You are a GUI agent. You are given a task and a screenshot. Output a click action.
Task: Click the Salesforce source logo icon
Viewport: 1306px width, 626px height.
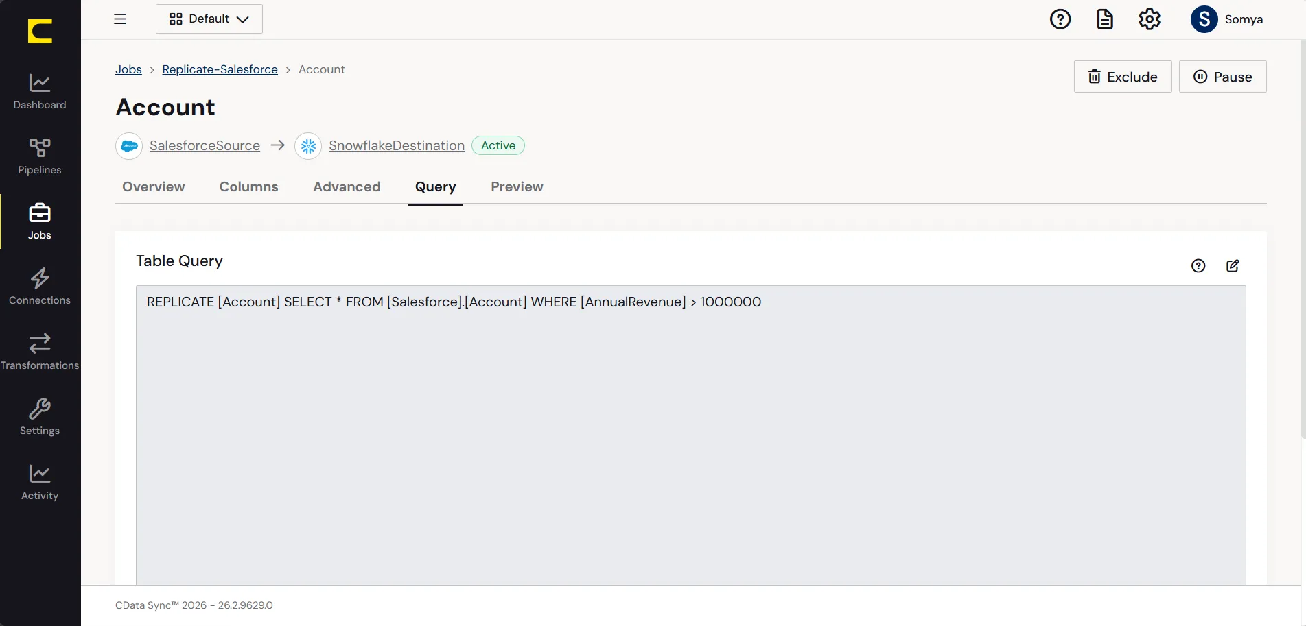click(x=129, y=146)
